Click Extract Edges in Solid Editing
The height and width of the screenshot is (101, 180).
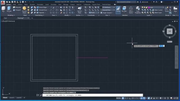tap(42, 7)
